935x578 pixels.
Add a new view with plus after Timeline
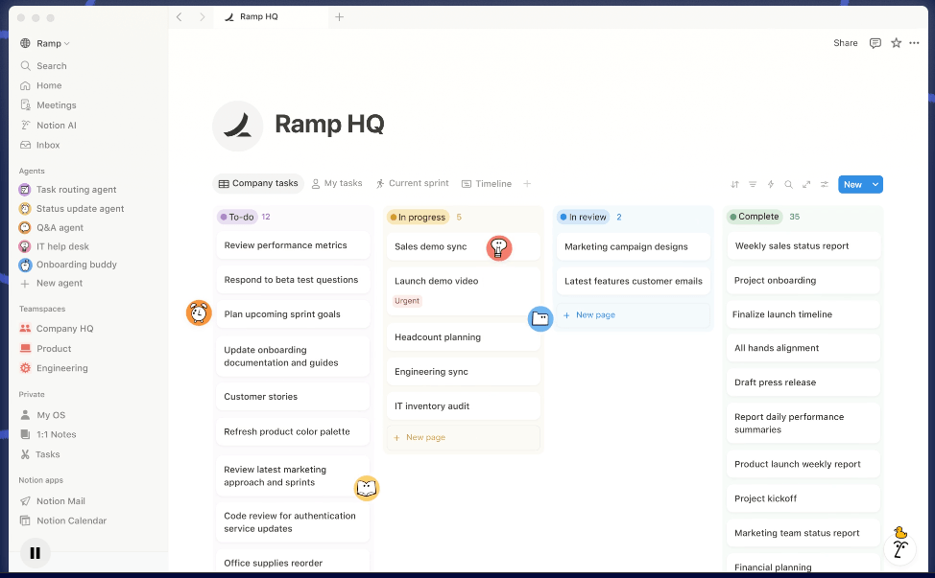point(527,184)
